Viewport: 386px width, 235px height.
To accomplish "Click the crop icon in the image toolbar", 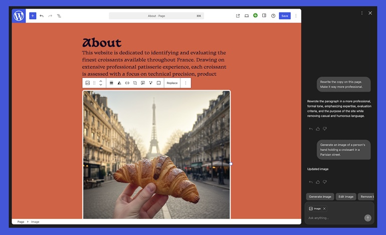I will (x=135, y=83).
